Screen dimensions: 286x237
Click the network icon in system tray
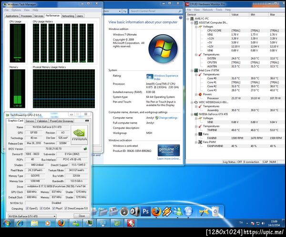coord(258,223)
